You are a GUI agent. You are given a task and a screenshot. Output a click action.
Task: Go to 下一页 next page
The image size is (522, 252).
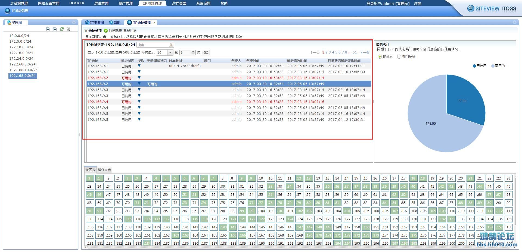(364, 52)
